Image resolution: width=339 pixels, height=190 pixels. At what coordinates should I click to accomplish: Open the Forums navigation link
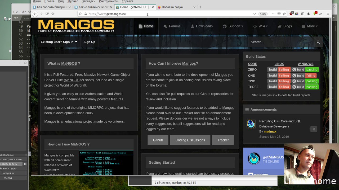pyautogui.click(x=172, y=26)
